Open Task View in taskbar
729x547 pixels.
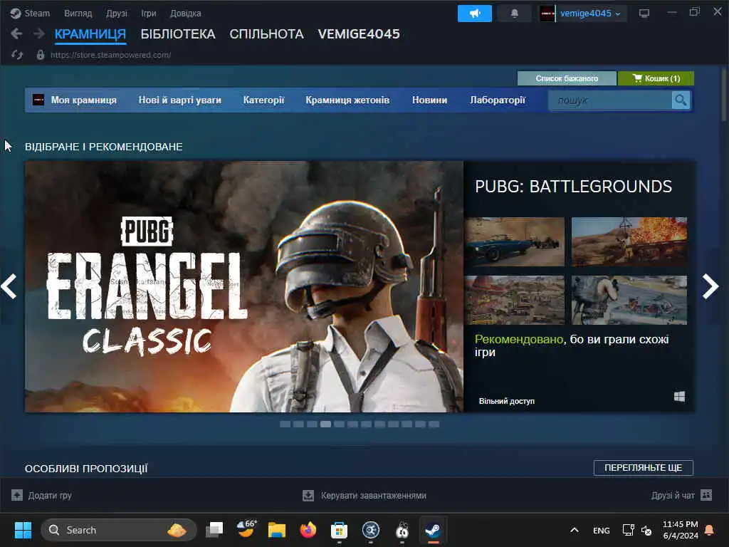pos(214,530)
